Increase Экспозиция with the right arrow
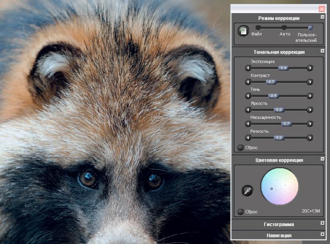330x244 pixels. 310,68
